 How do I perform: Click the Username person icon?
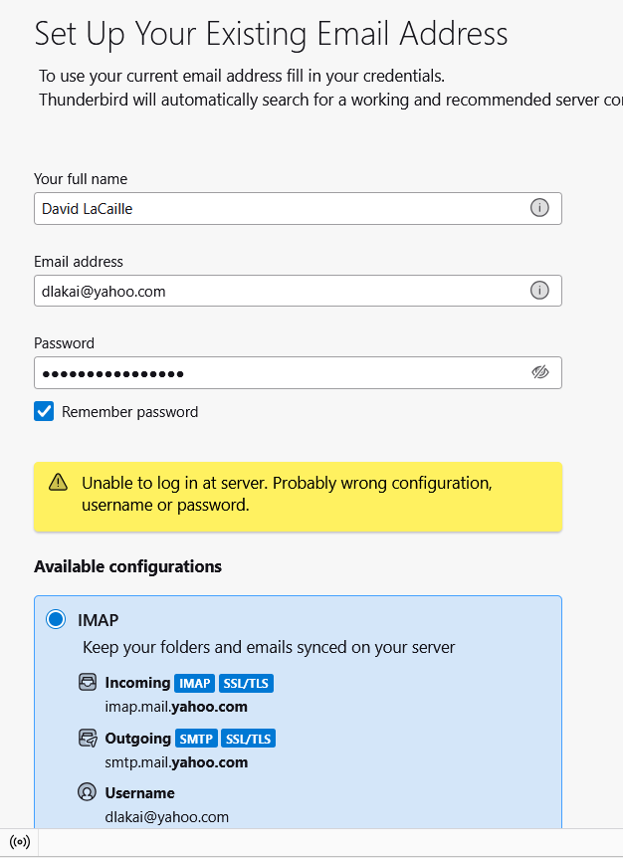(88, 793)
